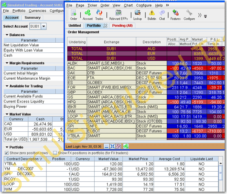227x194 pixels.
Task: Open the File menu in trading window
Action: click(x=69, y=5)
